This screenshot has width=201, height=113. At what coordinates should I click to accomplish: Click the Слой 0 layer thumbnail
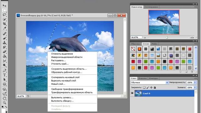coord(138,94)
